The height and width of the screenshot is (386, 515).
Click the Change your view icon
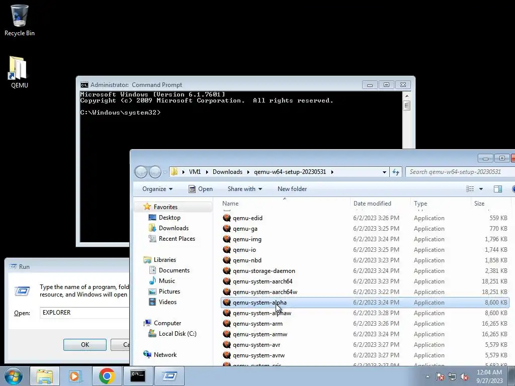coord(470,189)
